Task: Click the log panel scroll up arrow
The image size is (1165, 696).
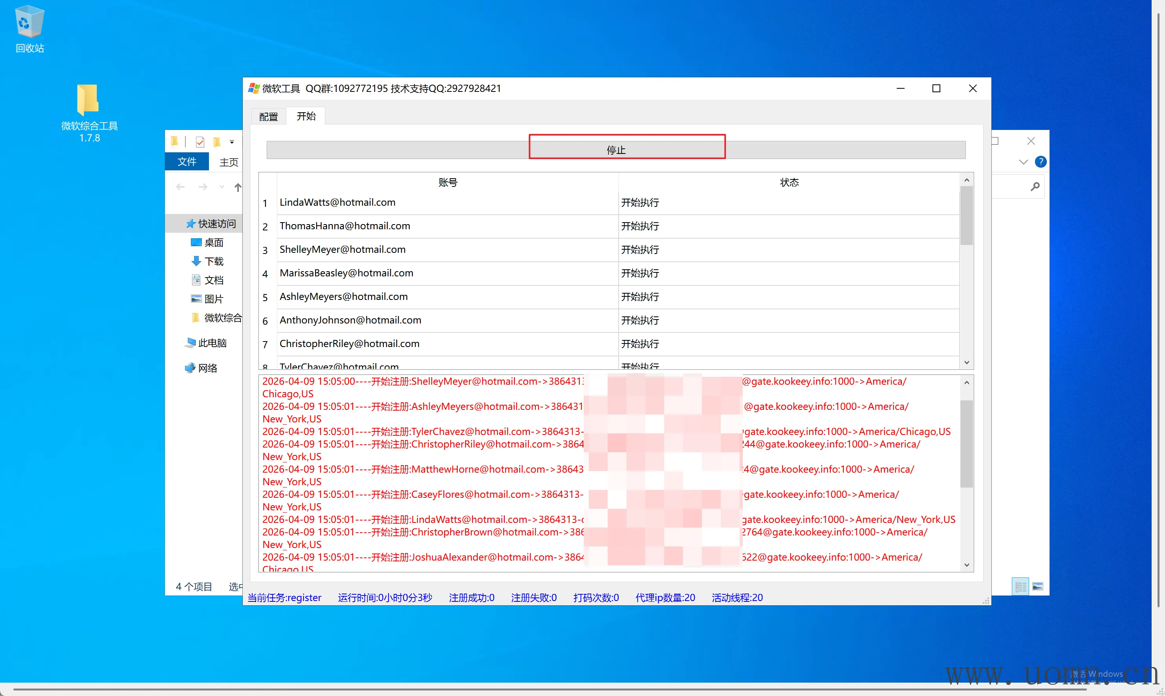Action: [966, 383]
